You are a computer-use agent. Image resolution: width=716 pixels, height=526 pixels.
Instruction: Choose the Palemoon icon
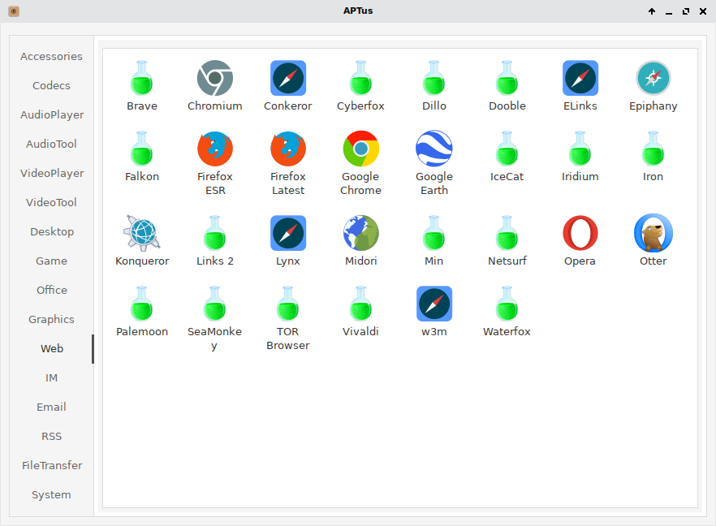tap(142, 304)
